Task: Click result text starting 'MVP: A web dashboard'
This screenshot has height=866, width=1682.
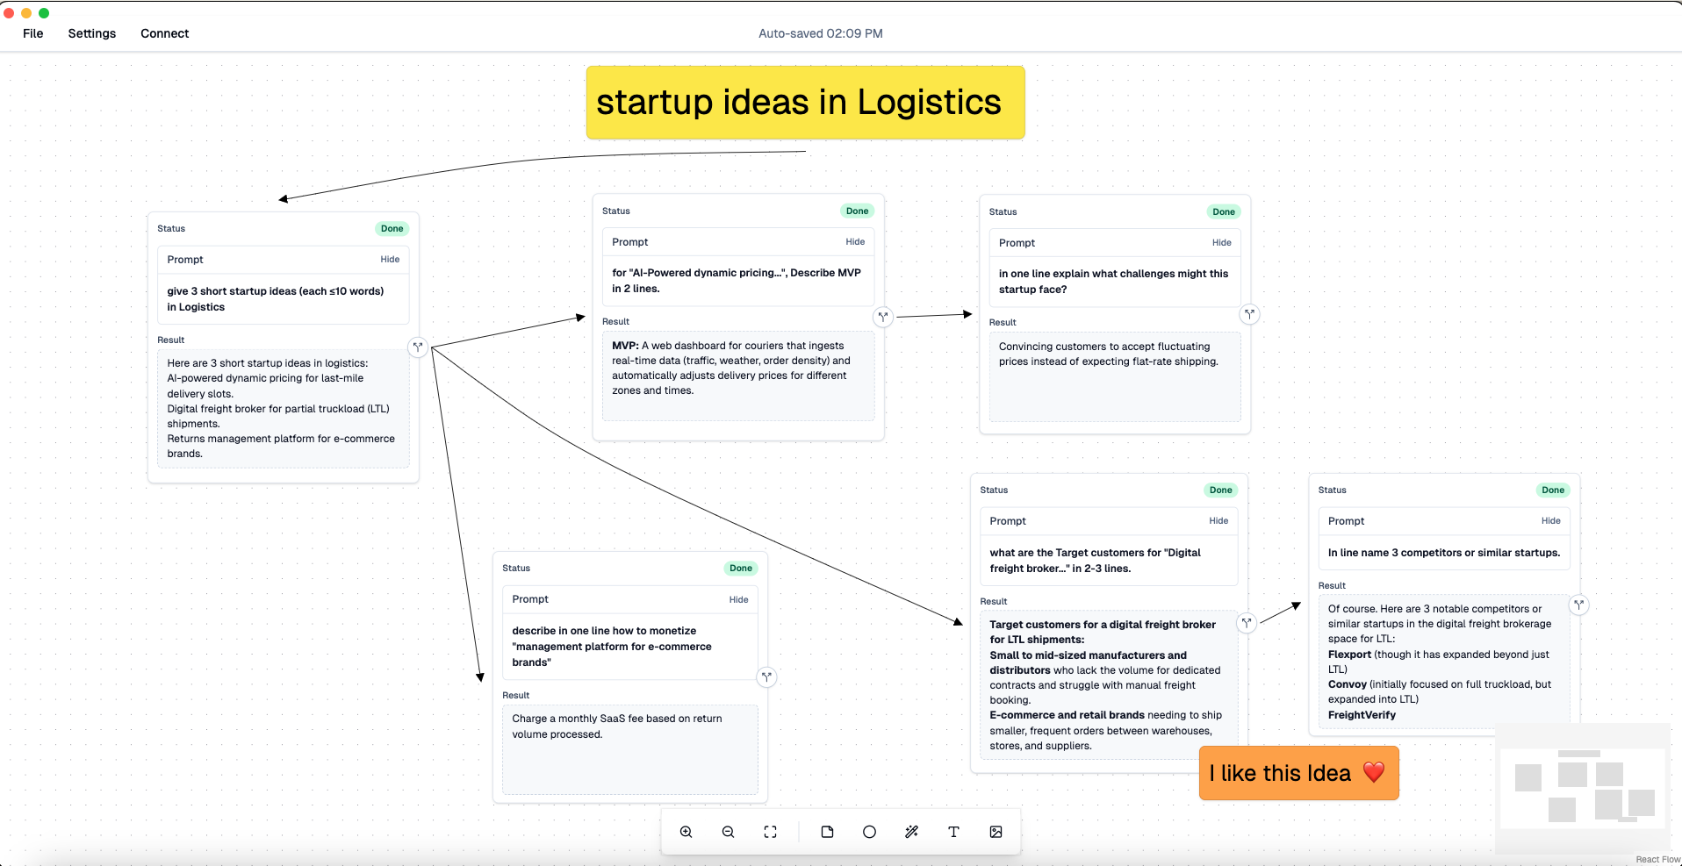Action: click(731, 369)
